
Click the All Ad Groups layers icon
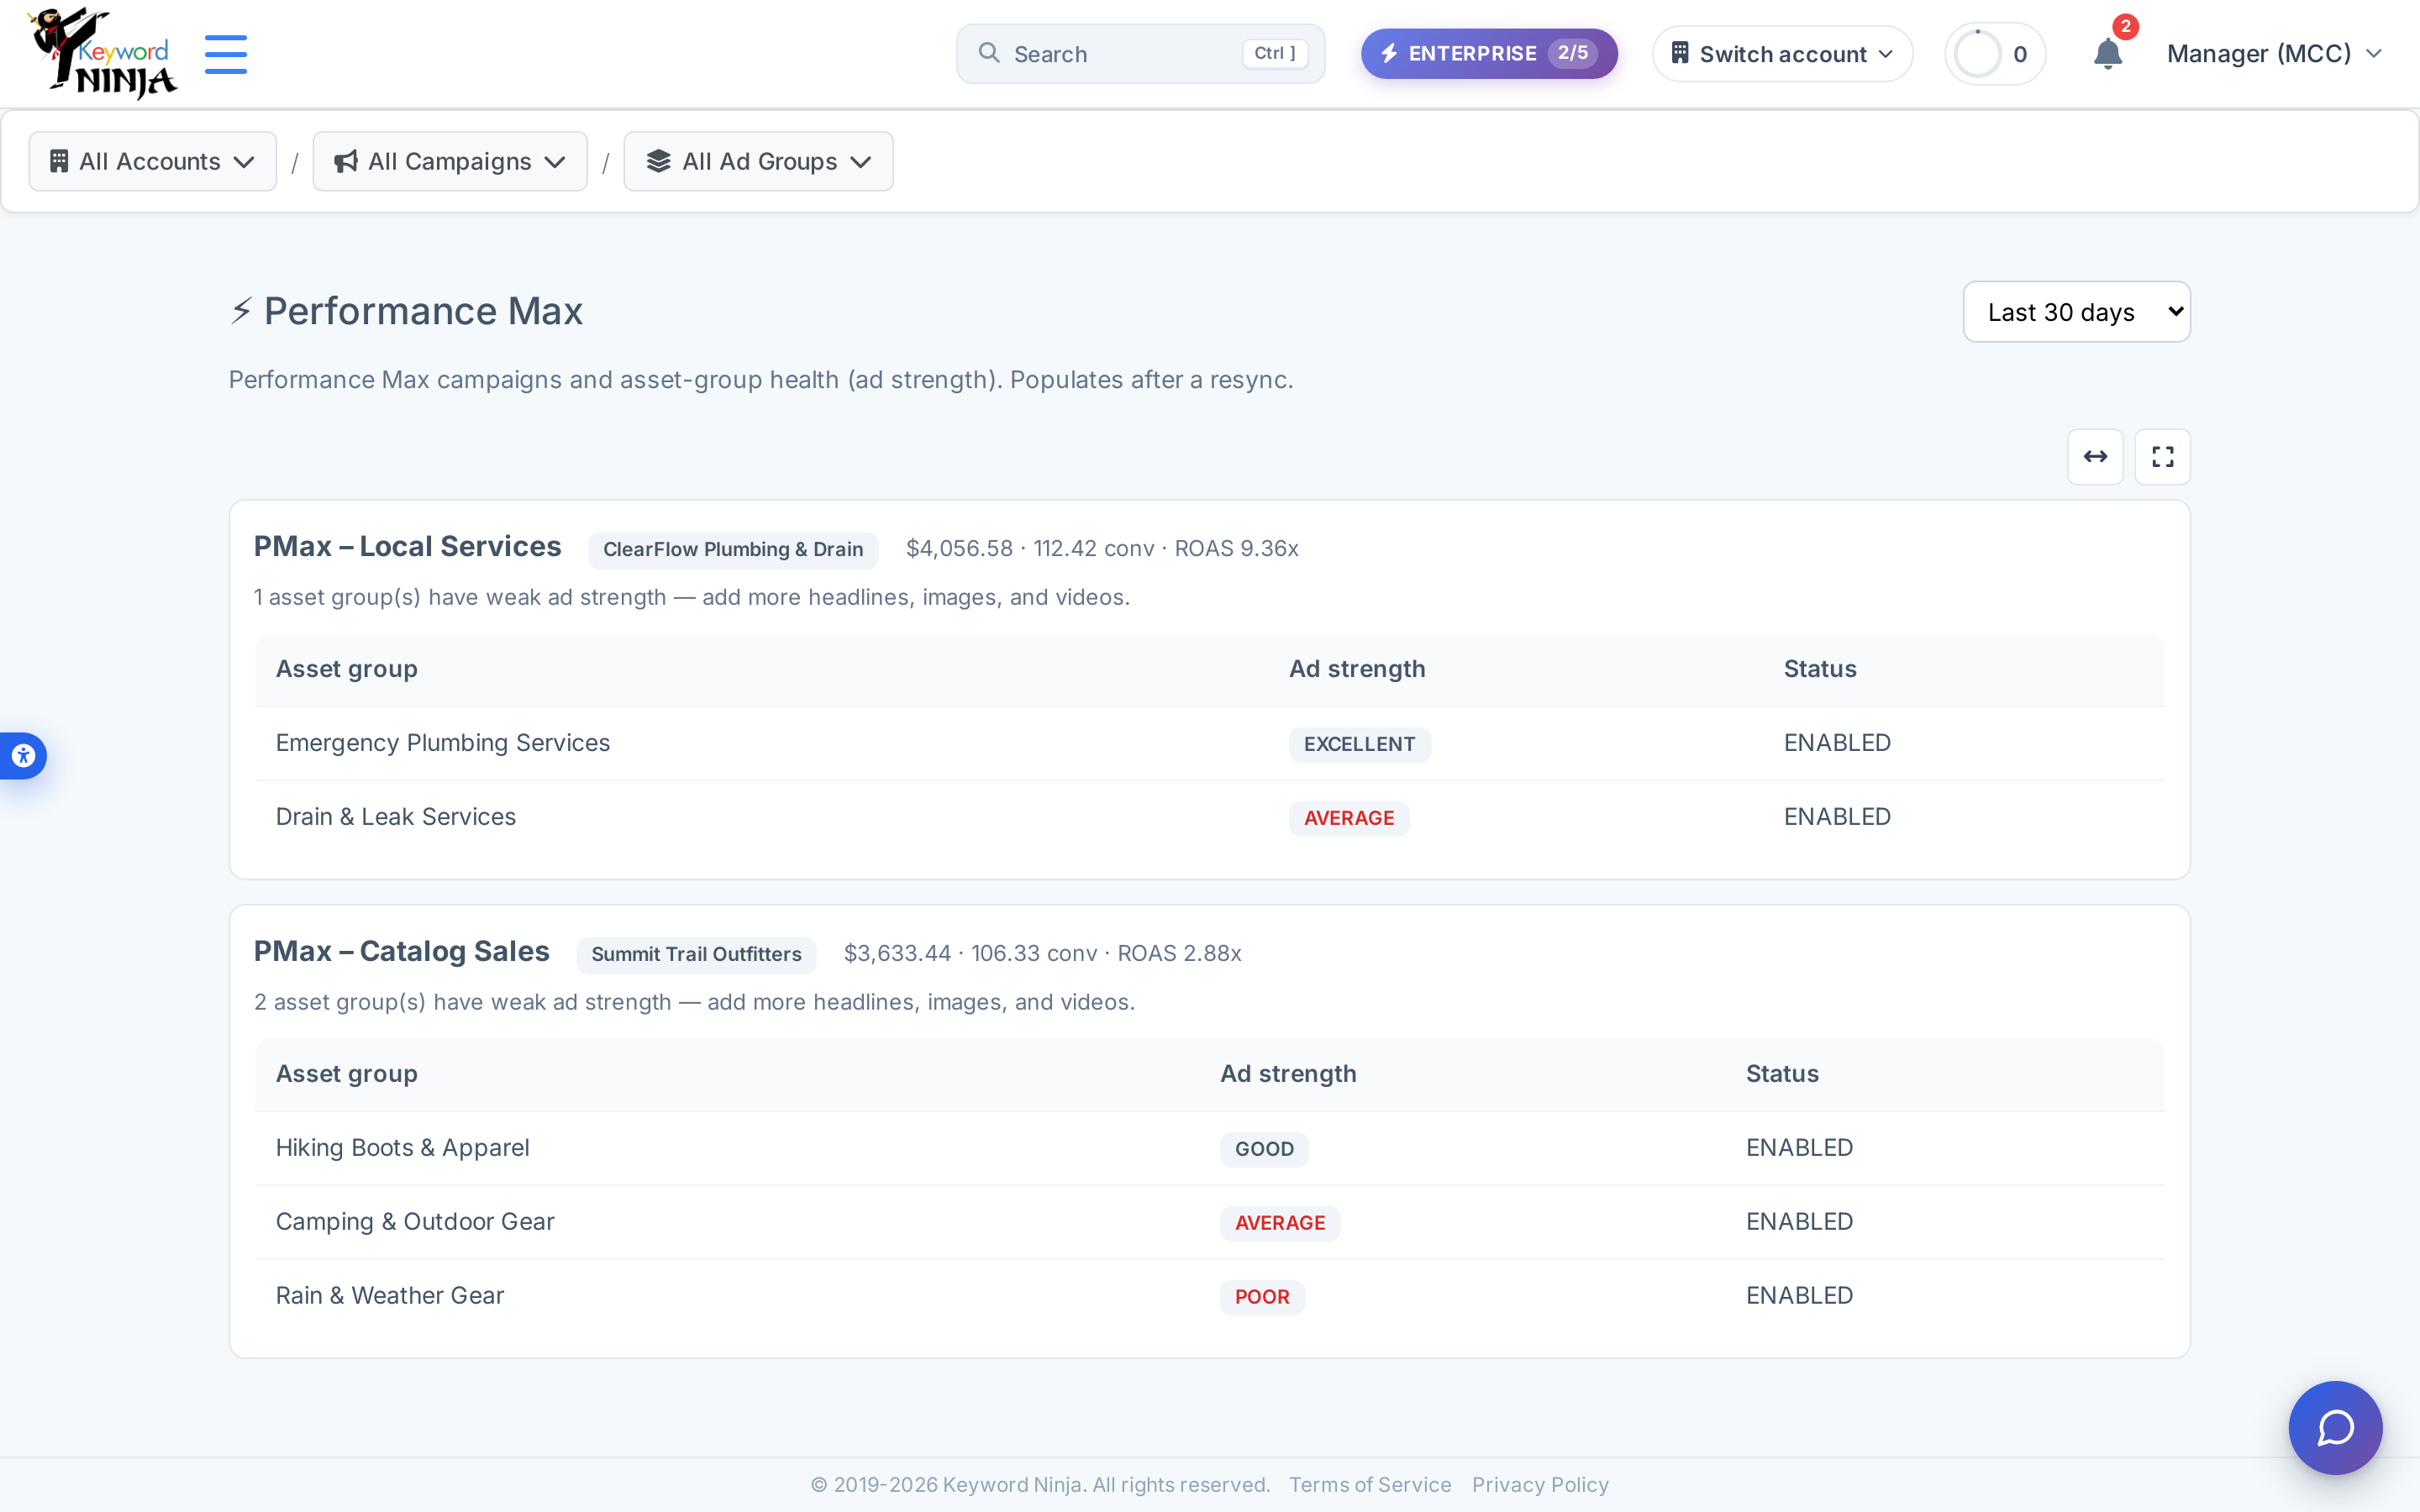coord(658,161)
